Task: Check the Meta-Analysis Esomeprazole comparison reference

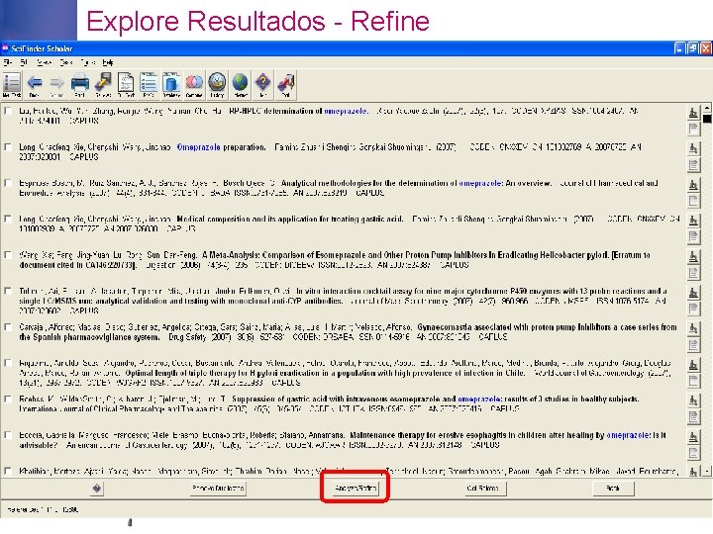Action: point(8,255)
